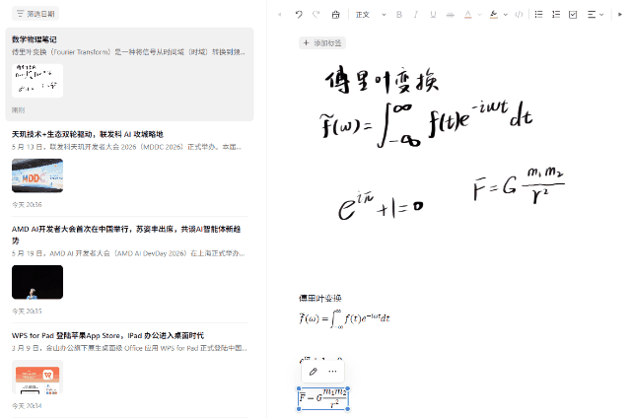Click the typed 傅里叶变换 text line
Screen dimensions: 632x418
(320, 299)
